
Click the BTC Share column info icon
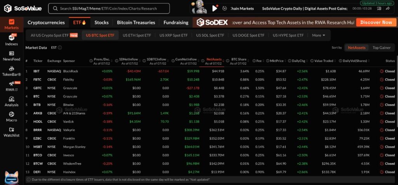coord(227,61)
